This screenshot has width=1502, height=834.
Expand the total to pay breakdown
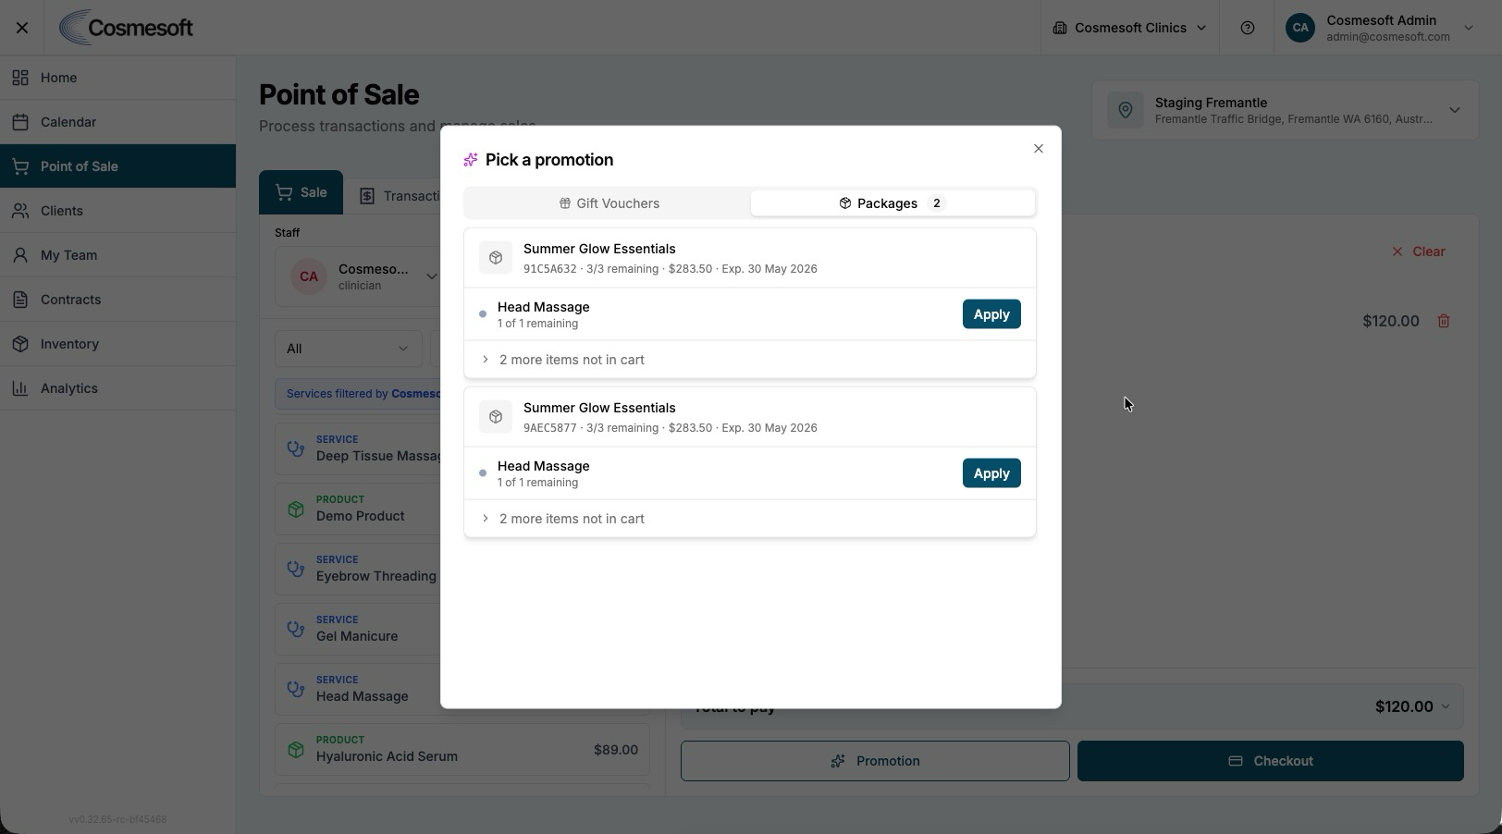click(x=1445, y=706)
